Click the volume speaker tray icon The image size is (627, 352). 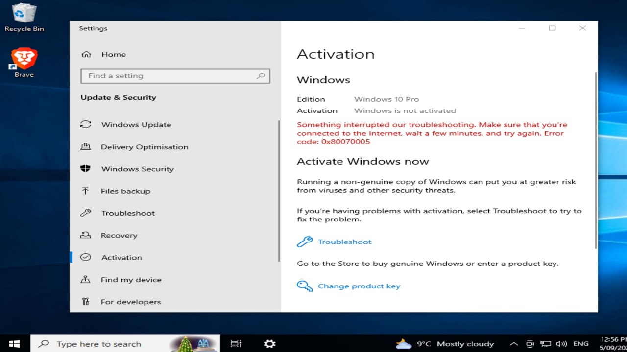pos(562,344)
